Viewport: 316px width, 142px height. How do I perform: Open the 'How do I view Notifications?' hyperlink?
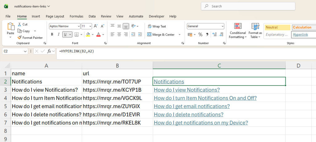pyautogui.click(x=187, y=90)
